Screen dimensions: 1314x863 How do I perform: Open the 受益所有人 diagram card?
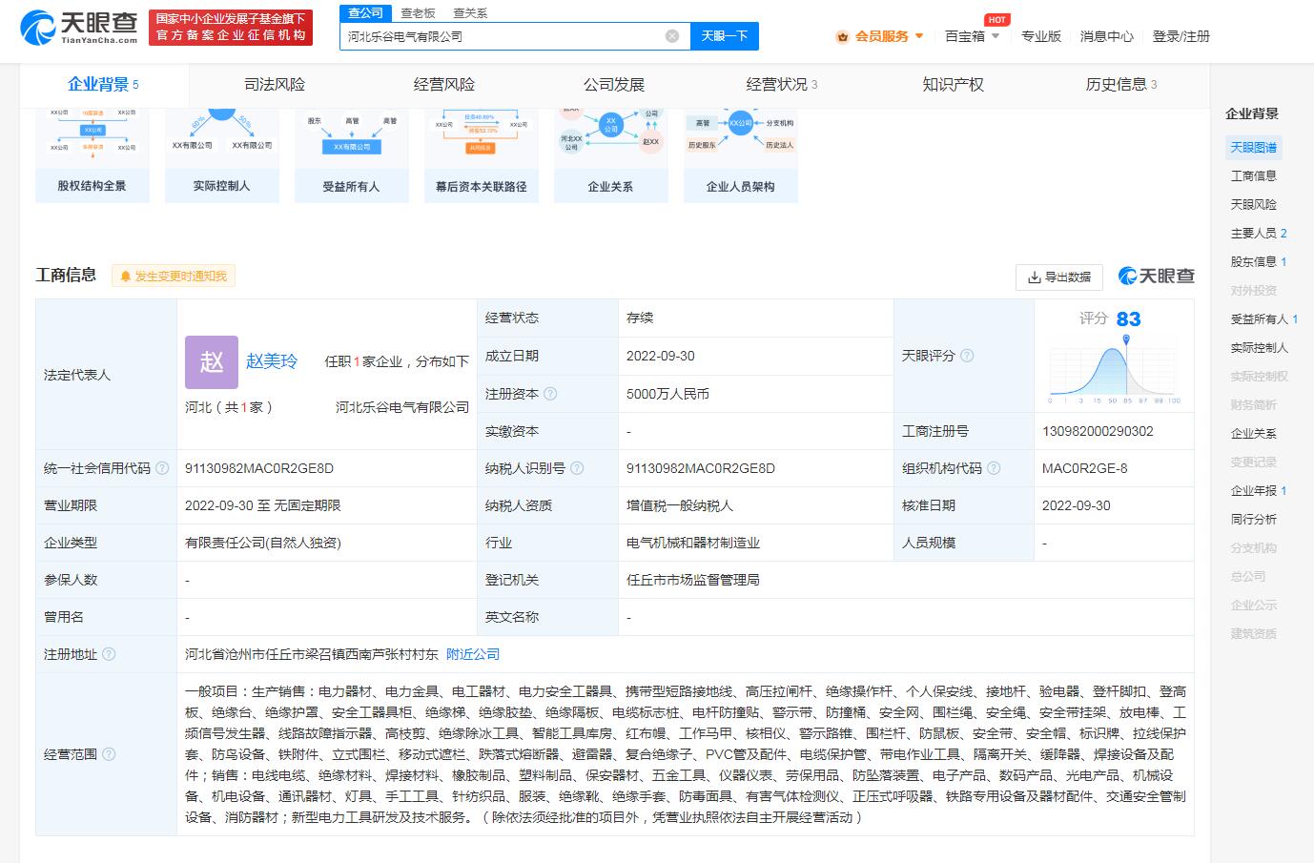click(x=352, y=155)
